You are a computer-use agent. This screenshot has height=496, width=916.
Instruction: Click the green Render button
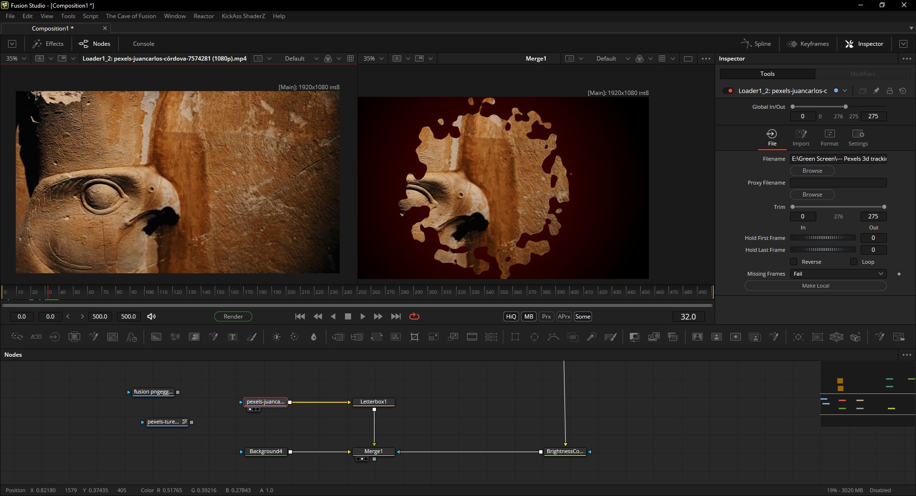(233, 317)
